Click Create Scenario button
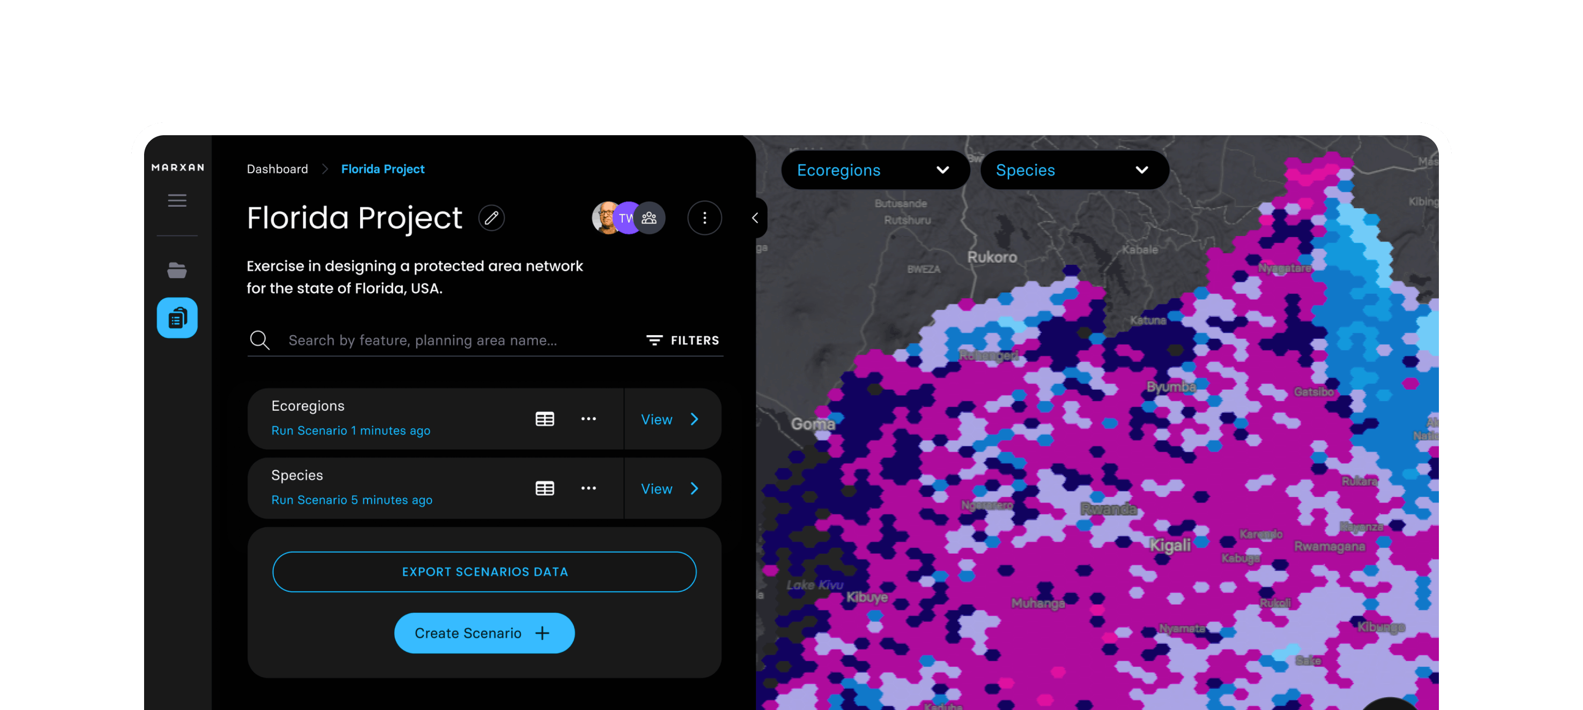 [484, 633]
